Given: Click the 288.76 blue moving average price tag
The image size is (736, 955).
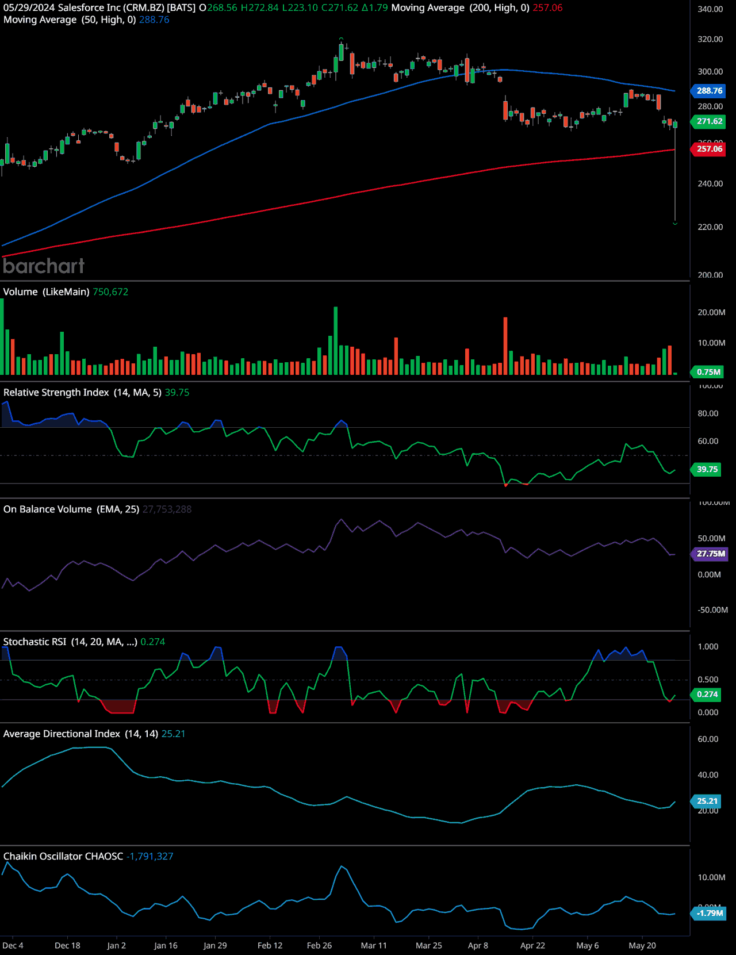Looking at the screenshot, I should (x=709, y=91).
